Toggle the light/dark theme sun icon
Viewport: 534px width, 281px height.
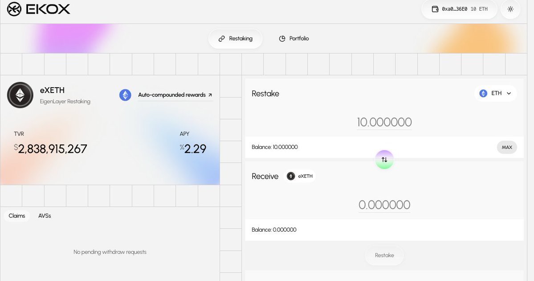click(x=510, y=9)
